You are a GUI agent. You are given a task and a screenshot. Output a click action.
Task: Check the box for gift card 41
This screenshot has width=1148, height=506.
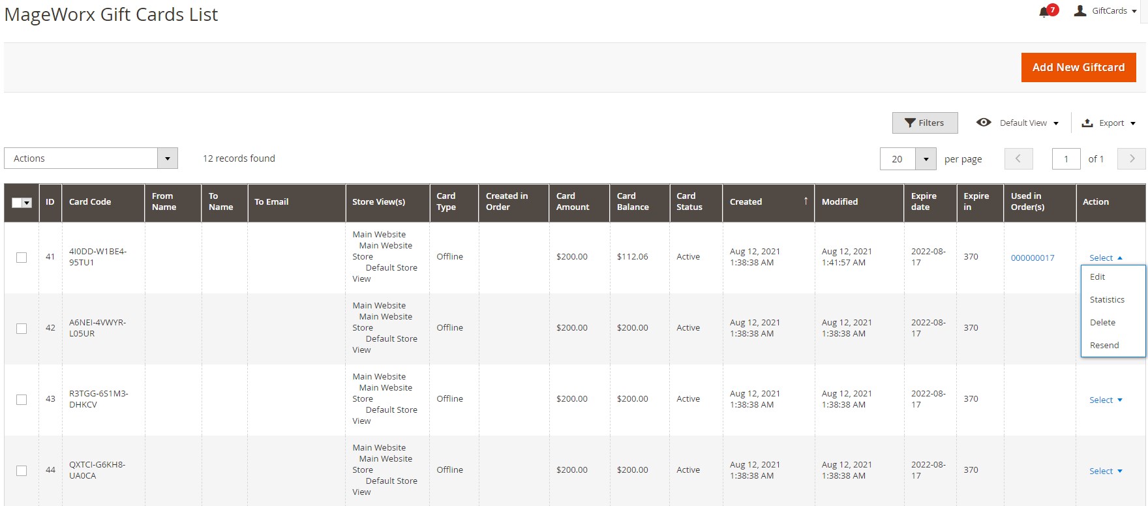click(x=22, y=258)
